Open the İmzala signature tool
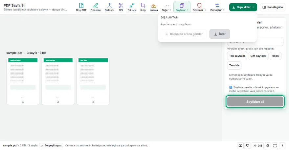The width and height of the screenshot is (289, 150). click(154, 7)
